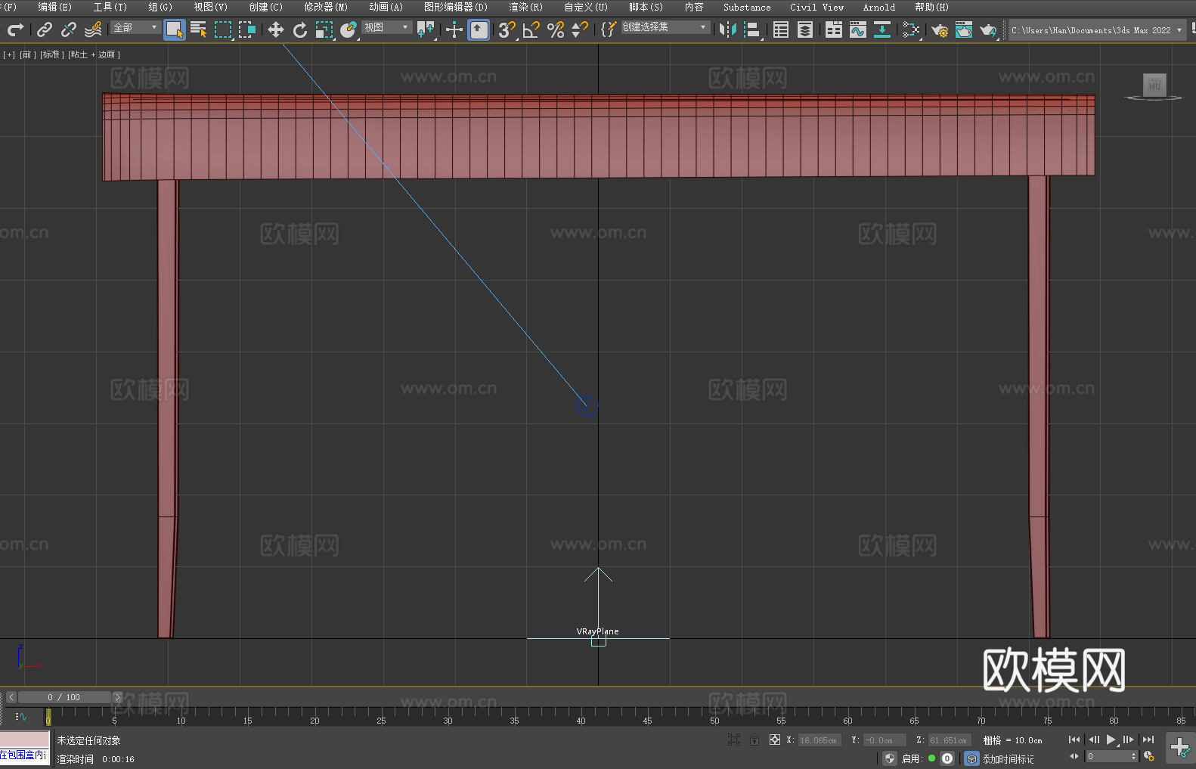Click the Align tool icon
The width and height of the screenshot is (1196, 769).
(x=752, y=29)
